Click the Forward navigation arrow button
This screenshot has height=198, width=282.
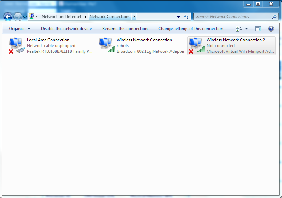point(18,17)
